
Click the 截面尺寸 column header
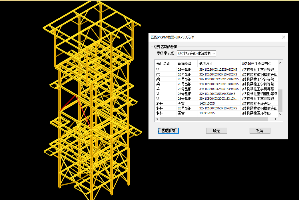tap(206, 64)
